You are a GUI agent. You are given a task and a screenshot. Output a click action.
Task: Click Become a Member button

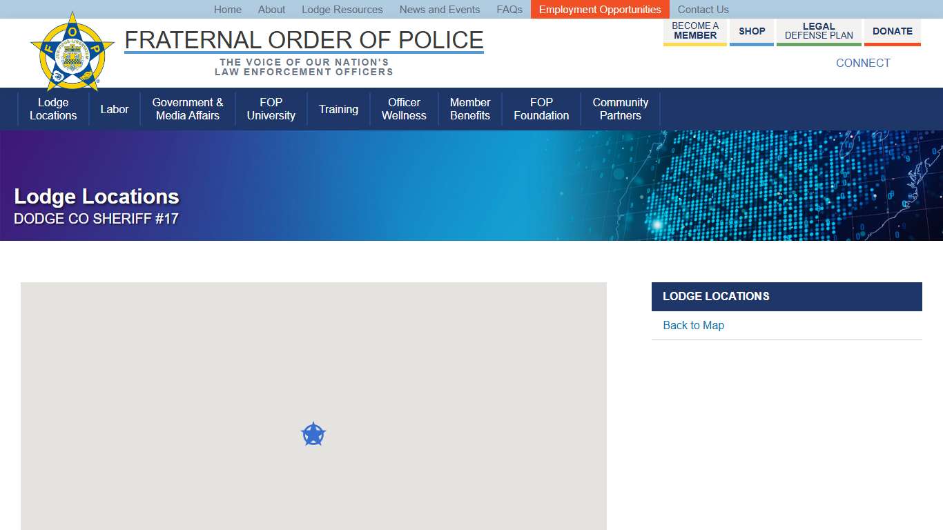point(695,31)
